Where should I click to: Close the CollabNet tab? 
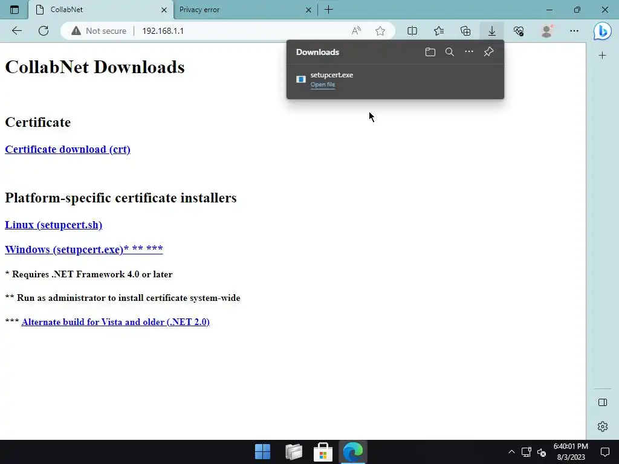click(x=164, y=10)
